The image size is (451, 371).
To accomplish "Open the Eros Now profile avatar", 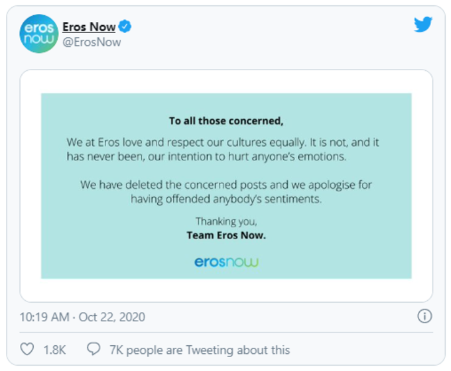I will click(39, 34).
